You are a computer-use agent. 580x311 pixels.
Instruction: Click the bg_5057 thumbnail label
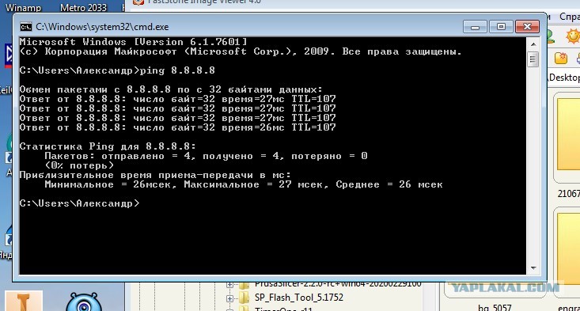point(495,308)
